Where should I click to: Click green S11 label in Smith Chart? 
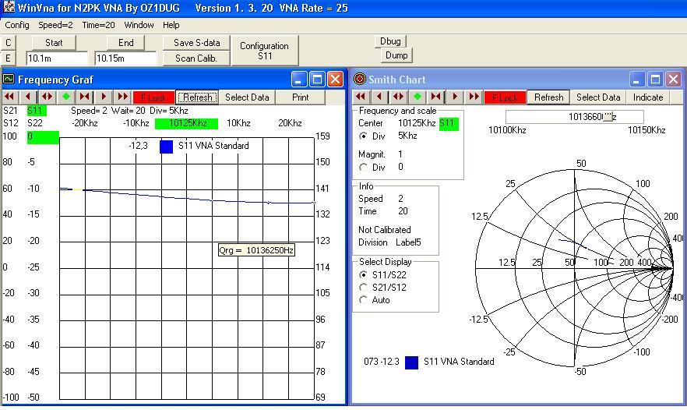pyautogui.click(x=449, y=124)
